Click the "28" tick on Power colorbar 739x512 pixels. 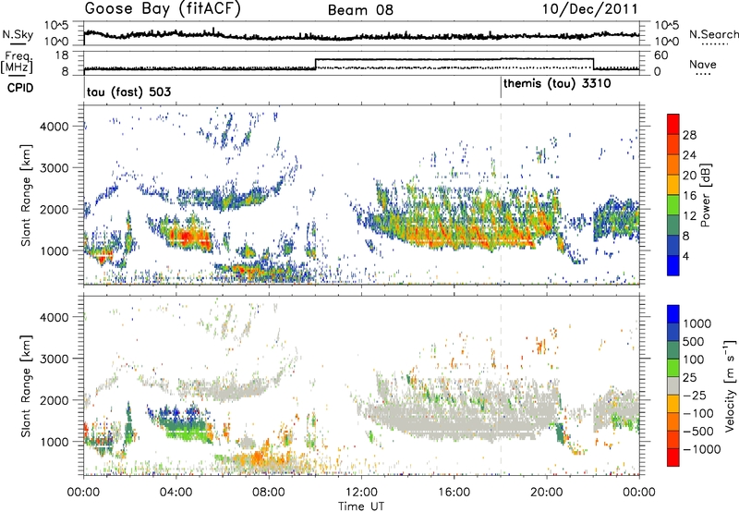click(689, 135)
